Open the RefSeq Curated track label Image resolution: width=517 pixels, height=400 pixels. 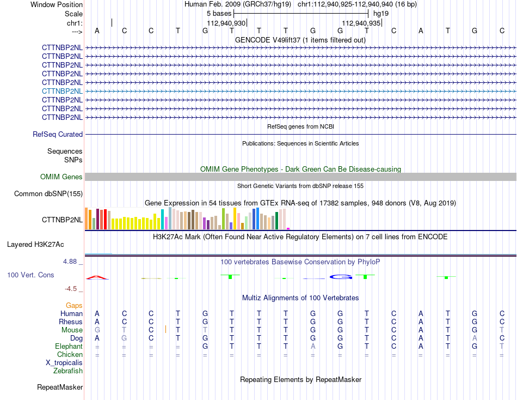pos(57,135)
